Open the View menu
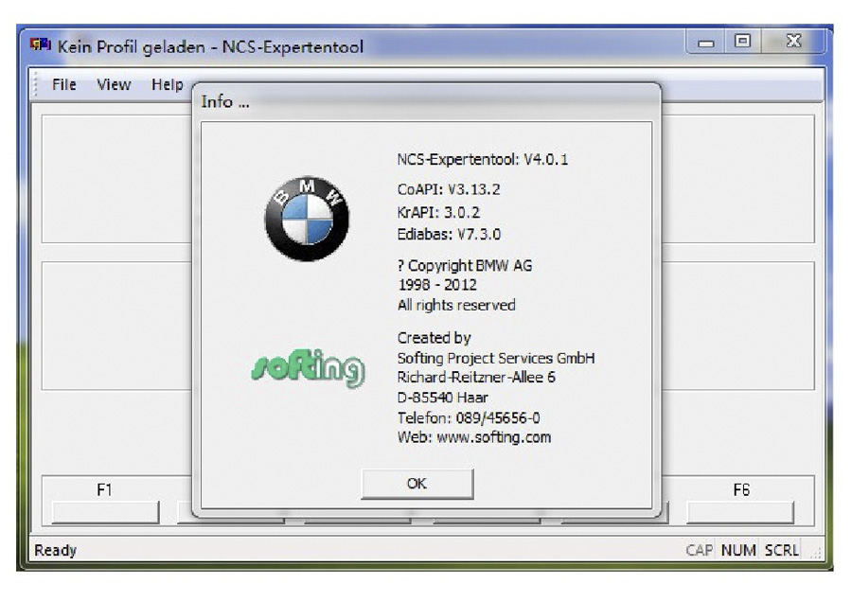Image resolution: width=852 pixels, height=602 pixels. [x=114, y=85]
